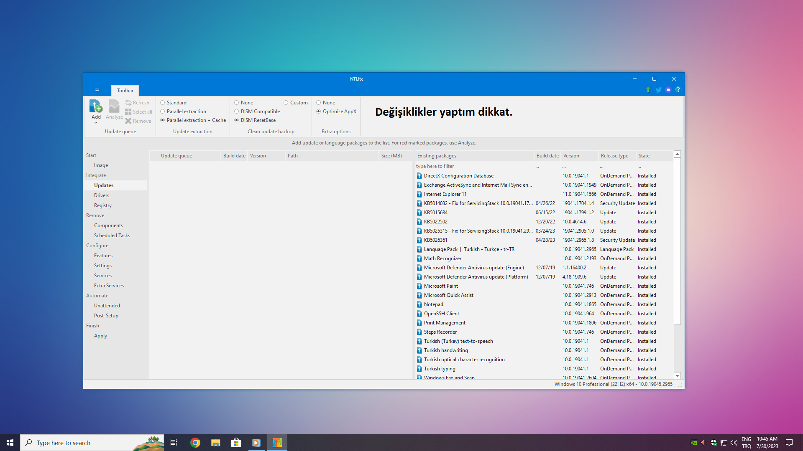Image resolution: width=803 pixels, height=451 pixels.
Task: Click the Refresh update queue icon
Action: tap(128, 103)
